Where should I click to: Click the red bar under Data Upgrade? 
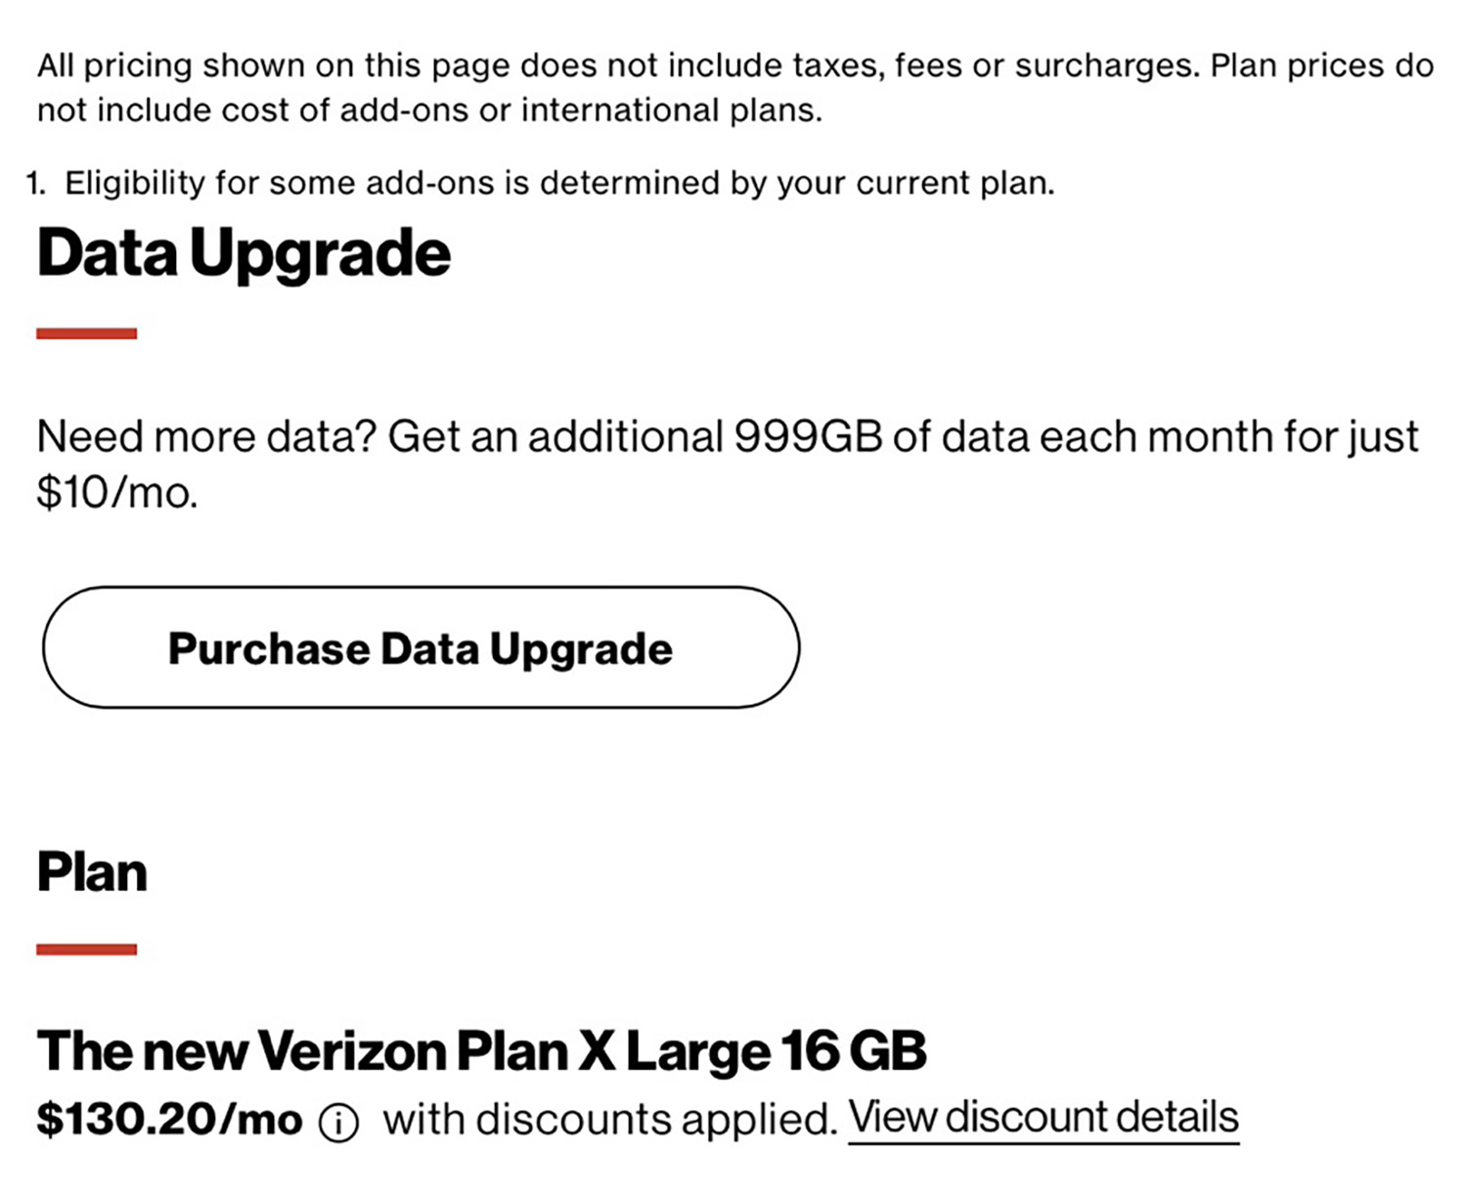coord(86,333)
